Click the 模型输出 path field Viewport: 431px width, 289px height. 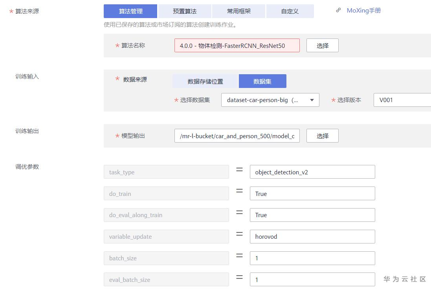237,136
